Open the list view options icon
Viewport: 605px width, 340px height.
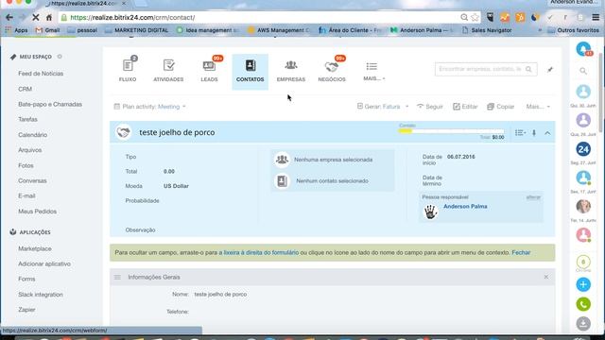coord(520,133)
